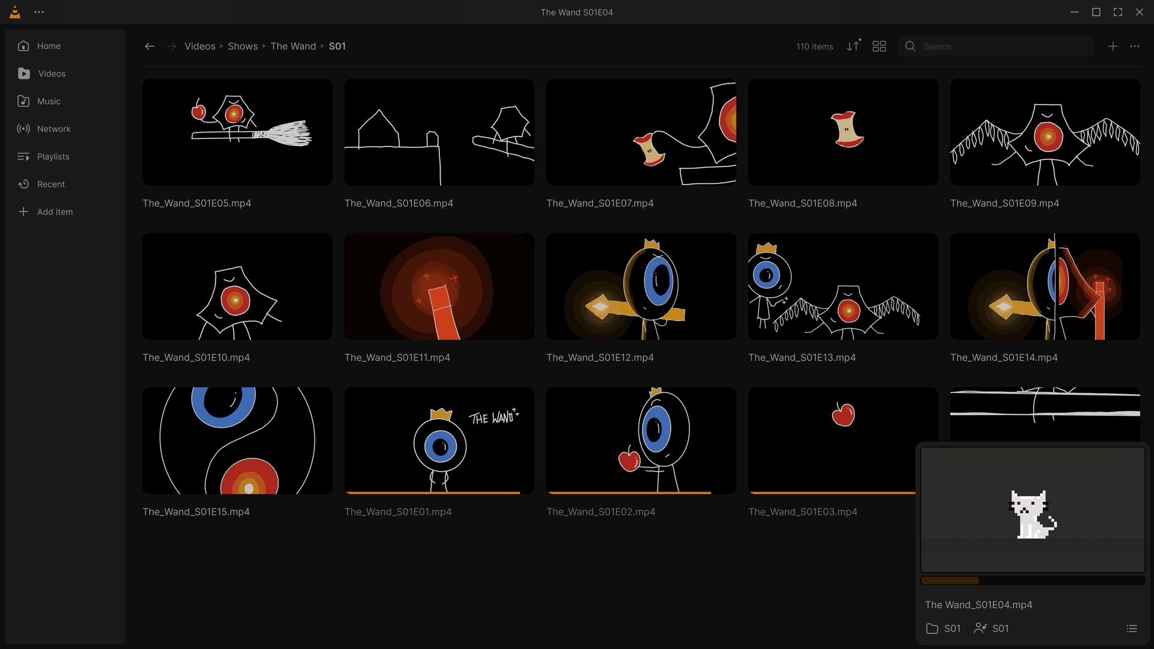Go to Home in sidebar
The height and width of the screenshot is (649, 1154).
click(x=66, y=46)
